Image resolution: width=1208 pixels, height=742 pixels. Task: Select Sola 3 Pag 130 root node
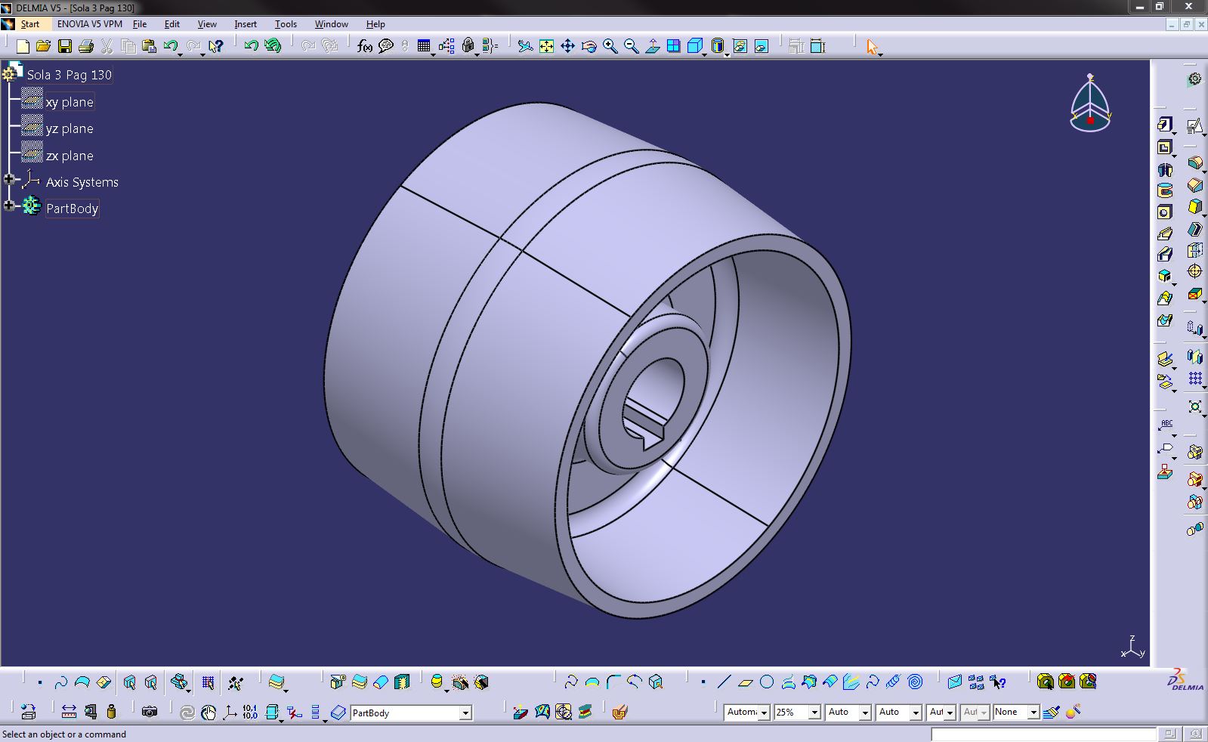(70, 75)
